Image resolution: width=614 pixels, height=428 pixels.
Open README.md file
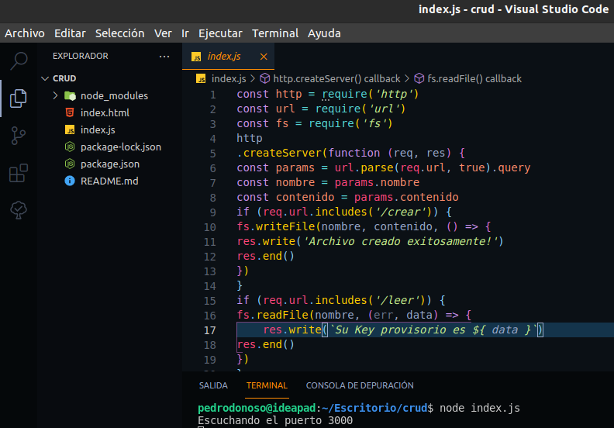[109, 181]
